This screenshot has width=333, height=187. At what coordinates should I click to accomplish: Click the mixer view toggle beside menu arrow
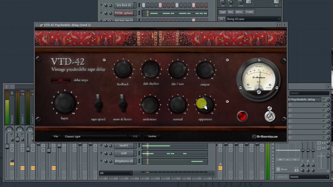pos(12,87)
